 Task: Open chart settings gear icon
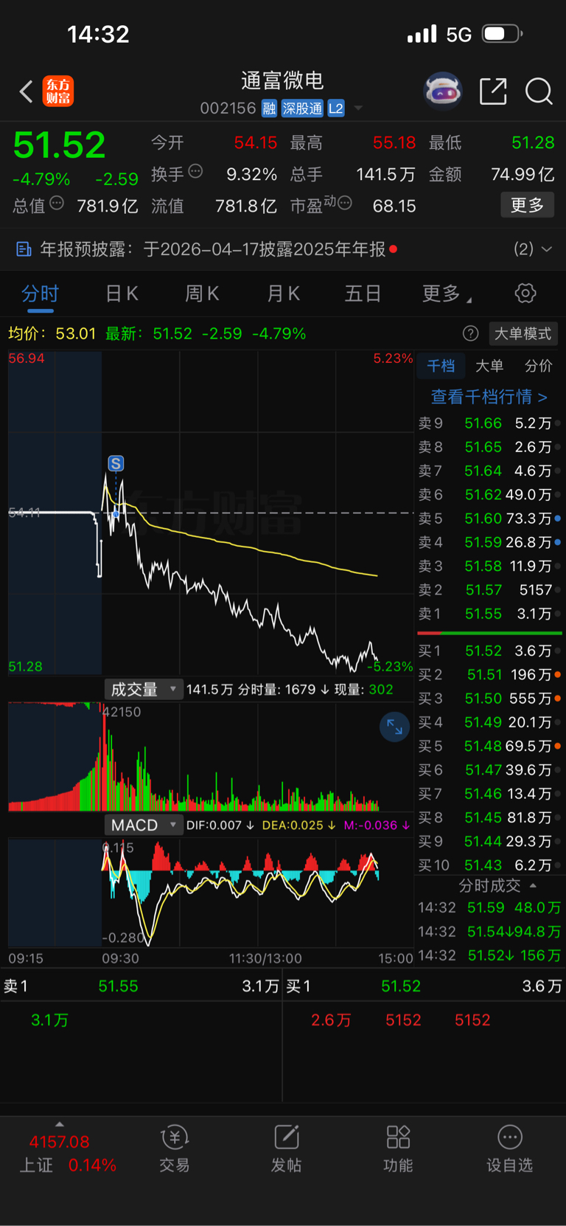(525, 293)
